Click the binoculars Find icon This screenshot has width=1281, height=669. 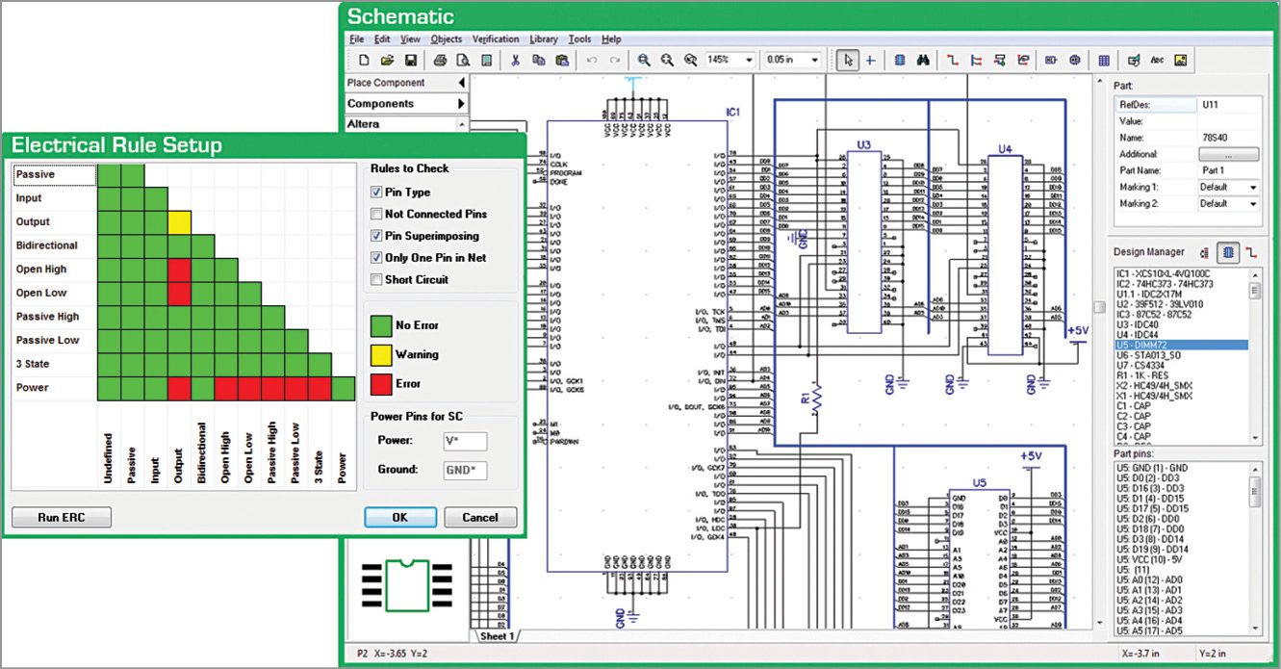922,60
